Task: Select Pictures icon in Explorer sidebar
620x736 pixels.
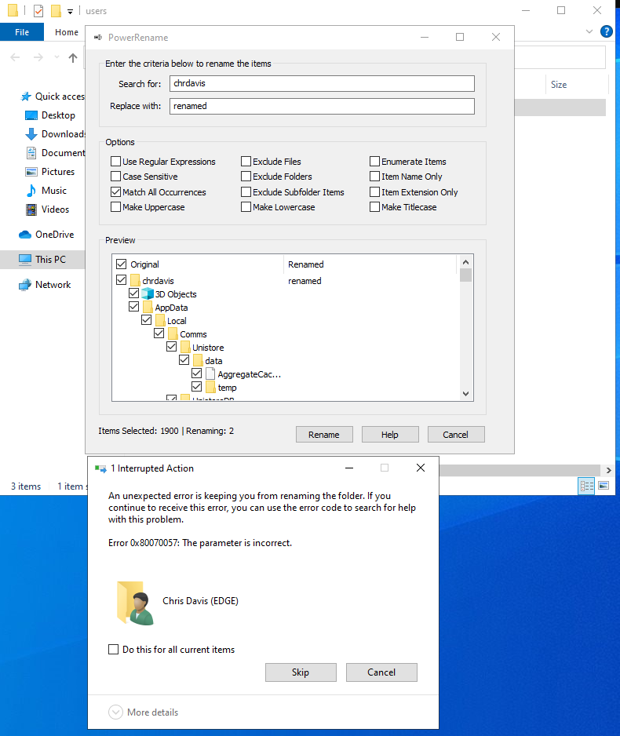Action: tap(31, 172)
